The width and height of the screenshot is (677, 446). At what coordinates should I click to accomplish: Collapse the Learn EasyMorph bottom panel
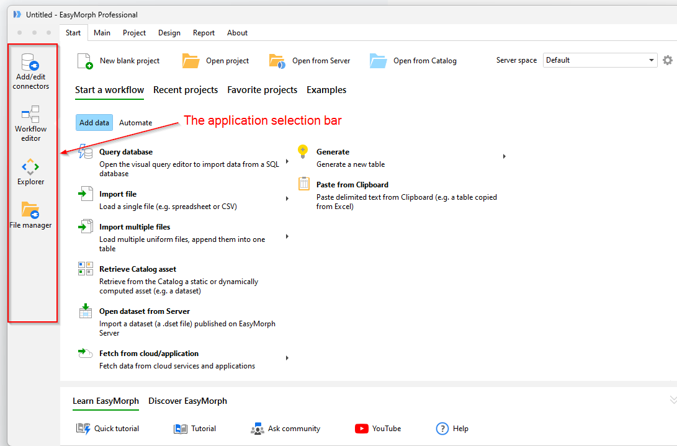(673, 400)
